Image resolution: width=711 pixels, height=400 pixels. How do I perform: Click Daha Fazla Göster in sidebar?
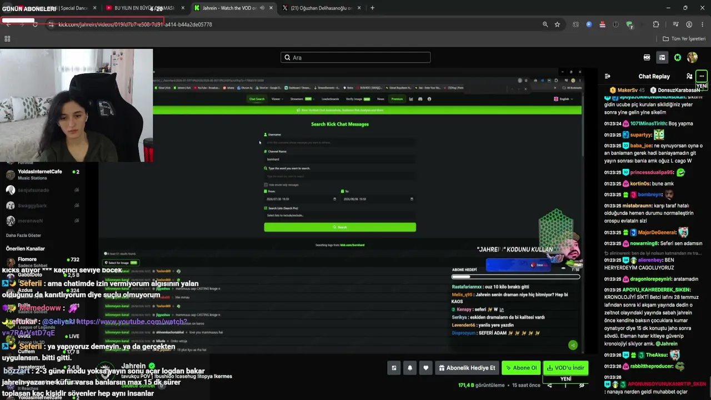[23, 236]
